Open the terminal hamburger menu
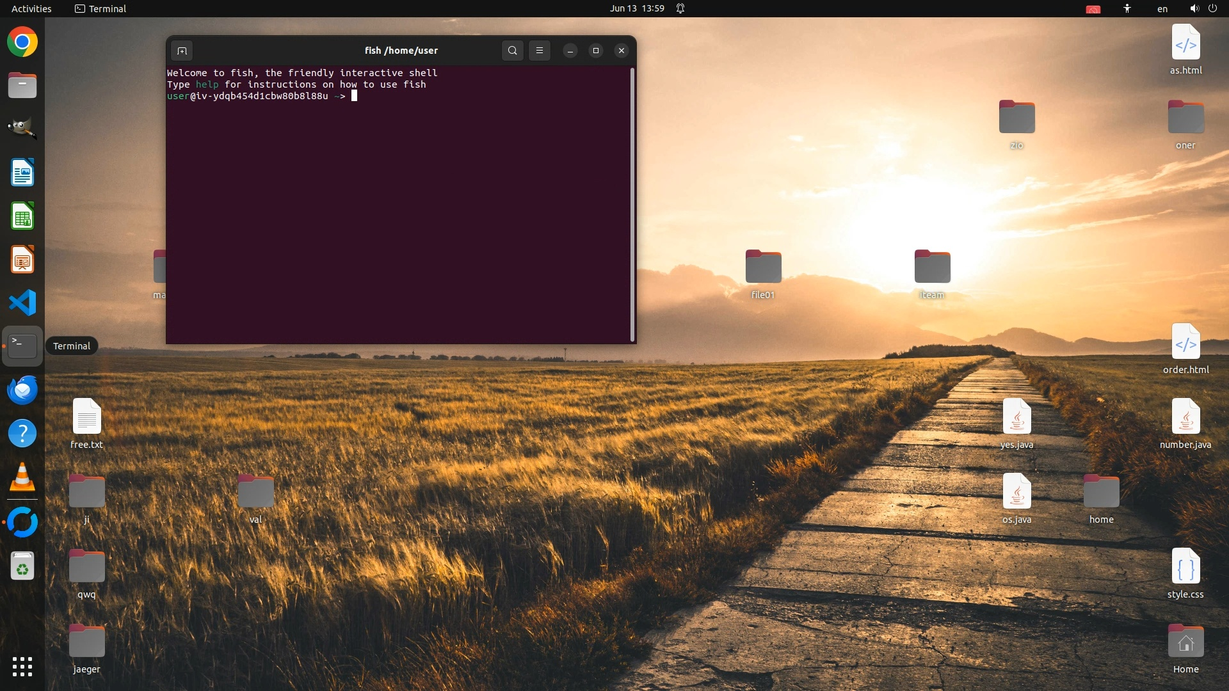This screenshot has height=691, width=1229. 540,51
